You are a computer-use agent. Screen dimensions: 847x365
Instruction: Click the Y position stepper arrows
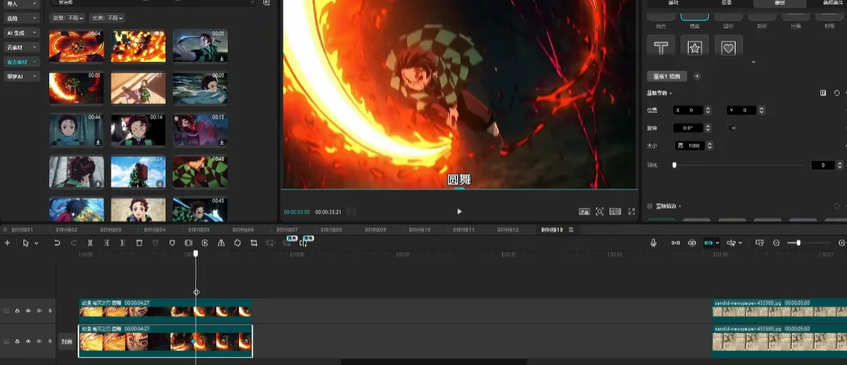[761, 110]
